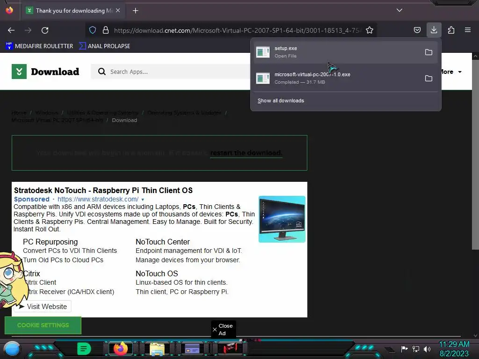Bookmark this page with the star
This screenshot has height=359, width=479.
tap(370, 30)
